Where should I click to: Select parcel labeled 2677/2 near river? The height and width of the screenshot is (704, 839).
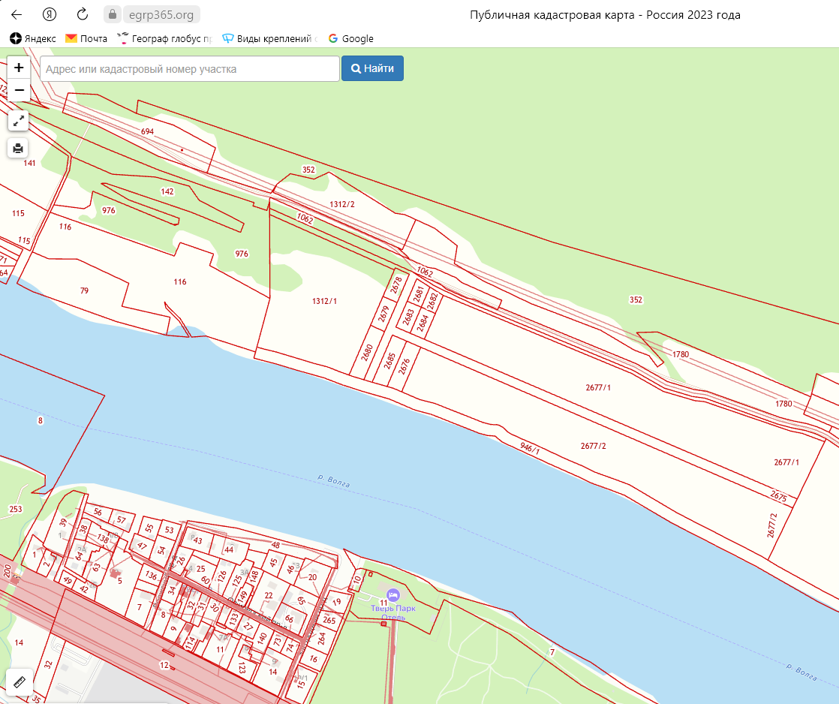coord(593,446)
